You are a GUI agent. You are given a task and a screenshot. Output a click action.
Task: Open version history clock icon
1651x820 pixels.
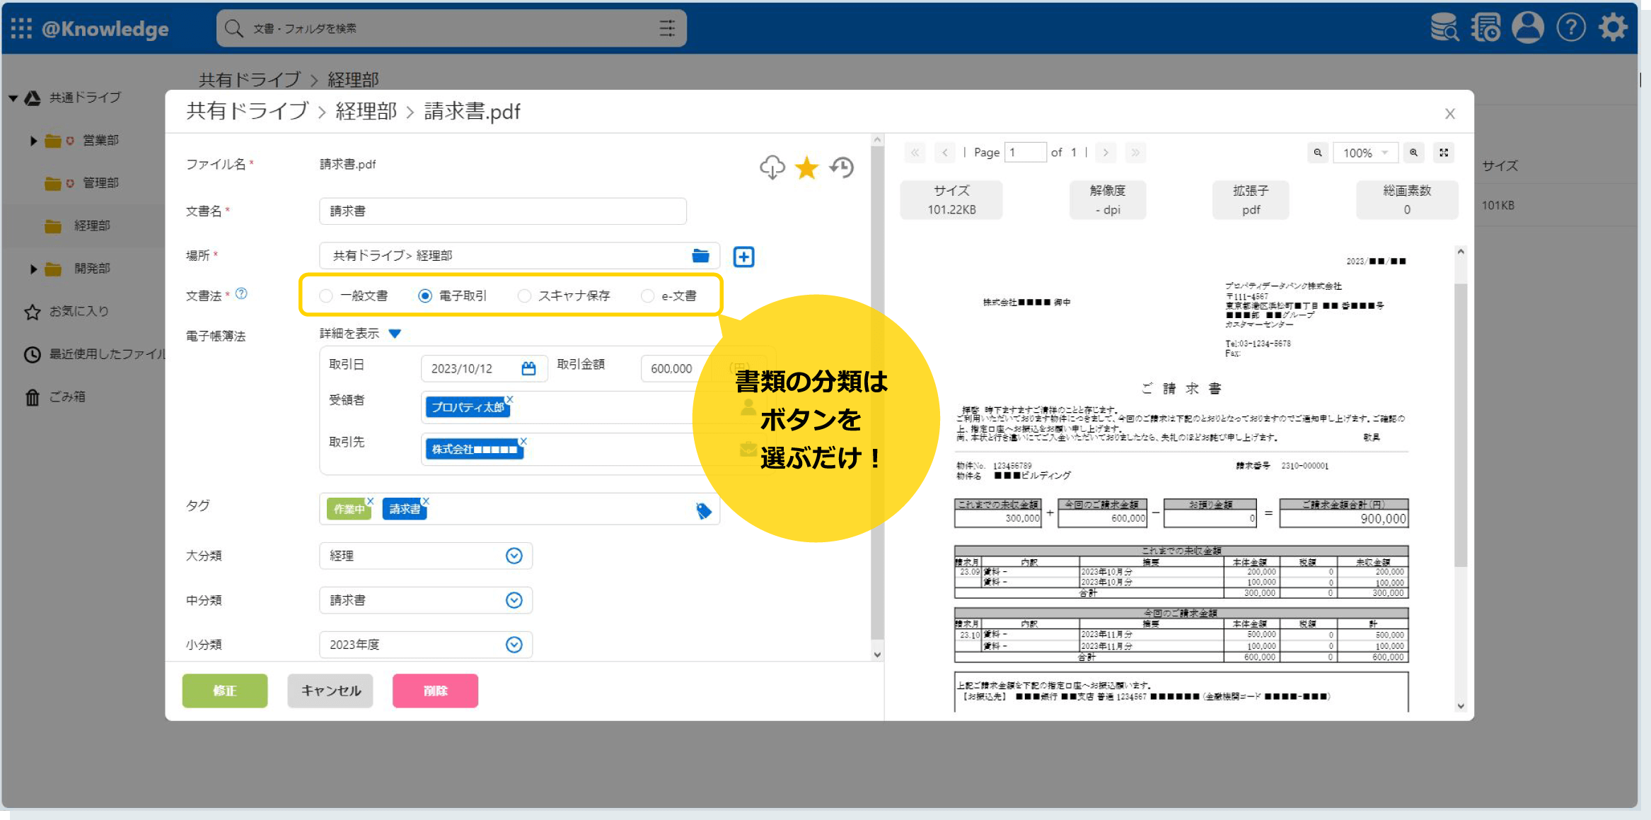842,168
